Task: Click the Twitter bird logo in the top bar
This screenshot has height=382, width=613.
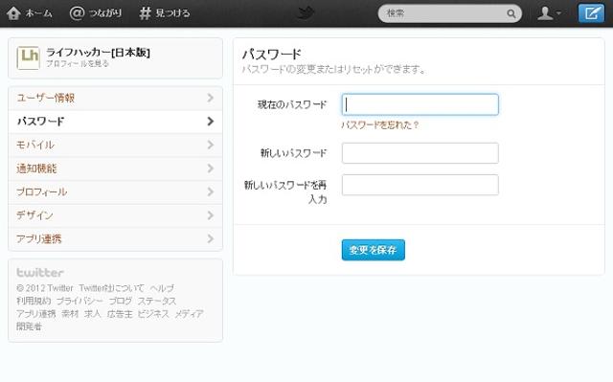Action: tap(306, 13)
